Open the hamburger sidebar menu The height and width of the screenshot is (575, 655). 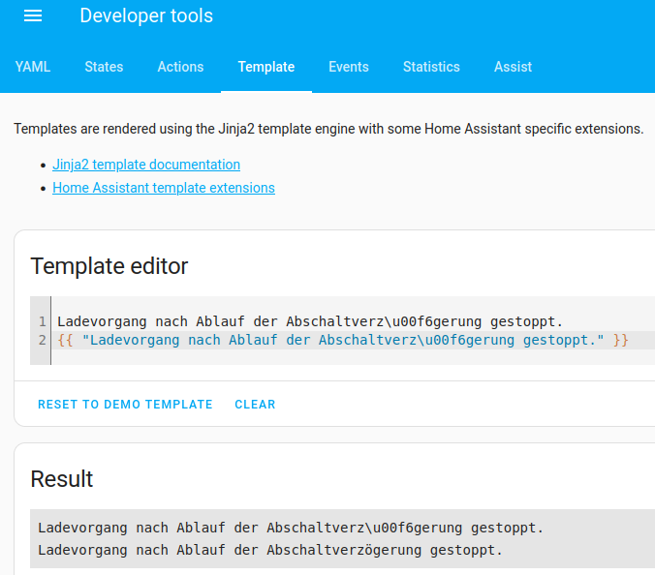pyautogui.click(x=33, y=15)
